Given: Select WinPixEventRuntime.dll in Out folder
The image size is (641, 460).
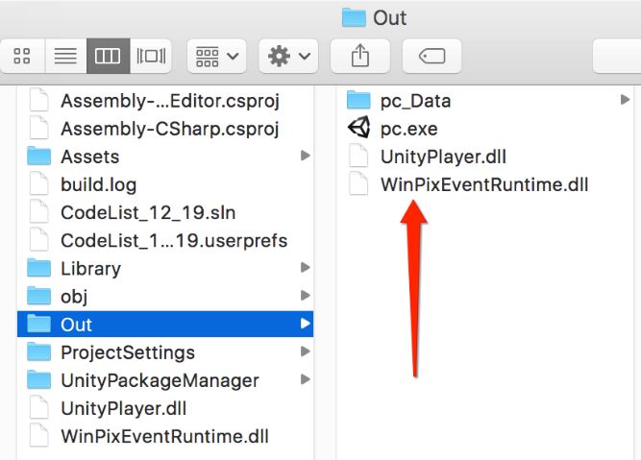Looking at the screenshot, I should click(x=483, y=184).
